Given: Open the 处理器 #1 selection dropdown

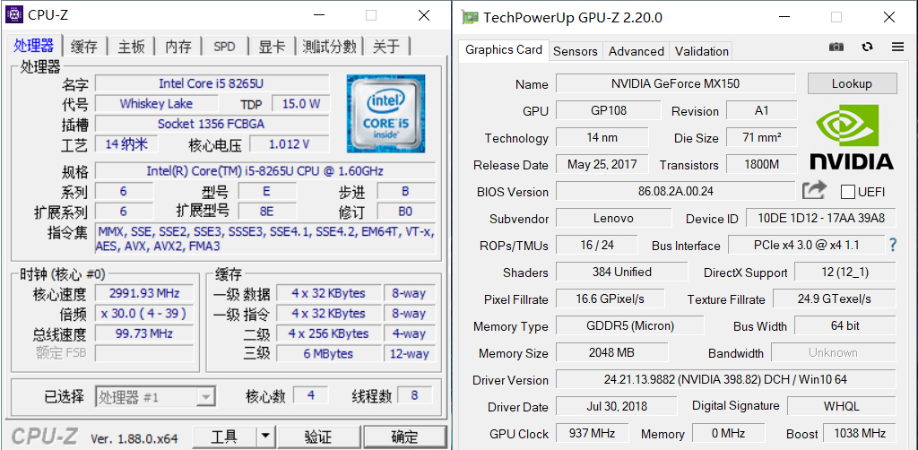Looking at the screenshot, I should (156, 397).
